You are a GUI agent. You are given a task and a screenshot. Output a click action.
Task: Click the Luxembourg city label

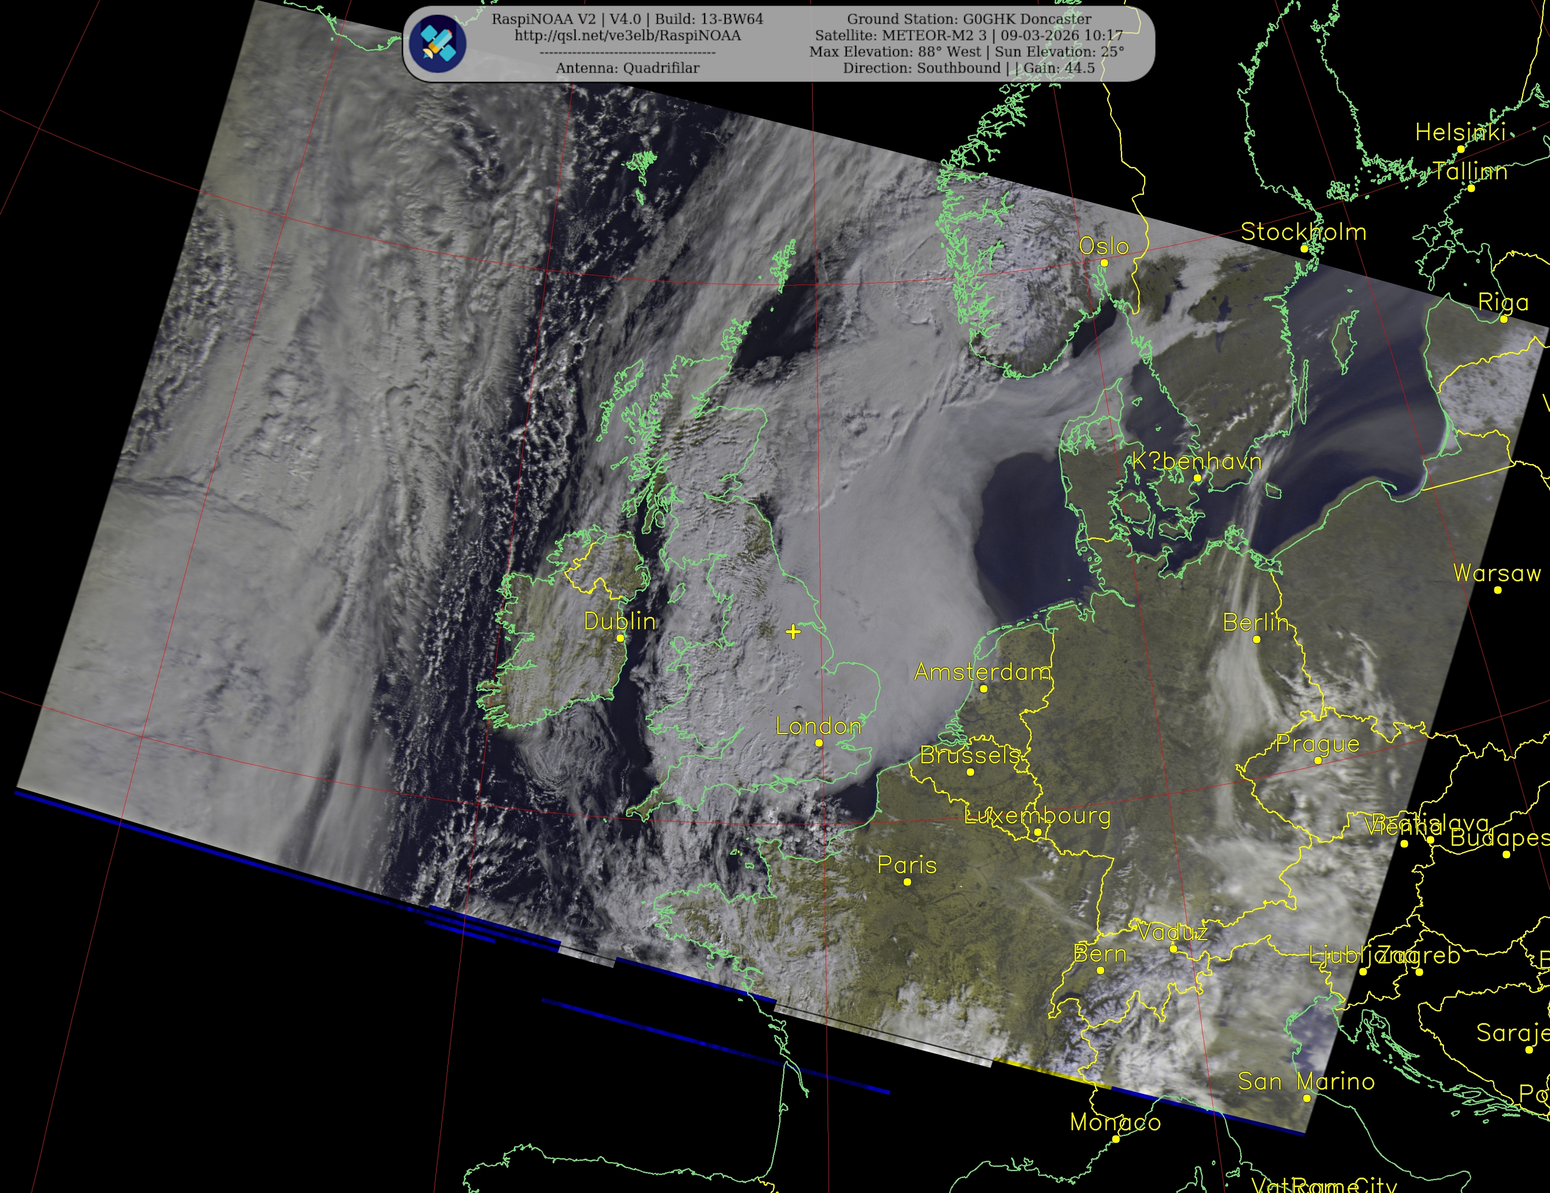[1037, 816]
